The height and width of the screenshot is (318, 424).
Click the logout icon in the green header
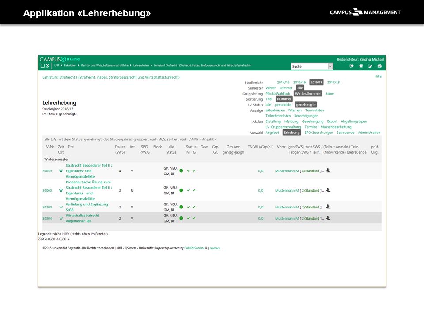352,66
